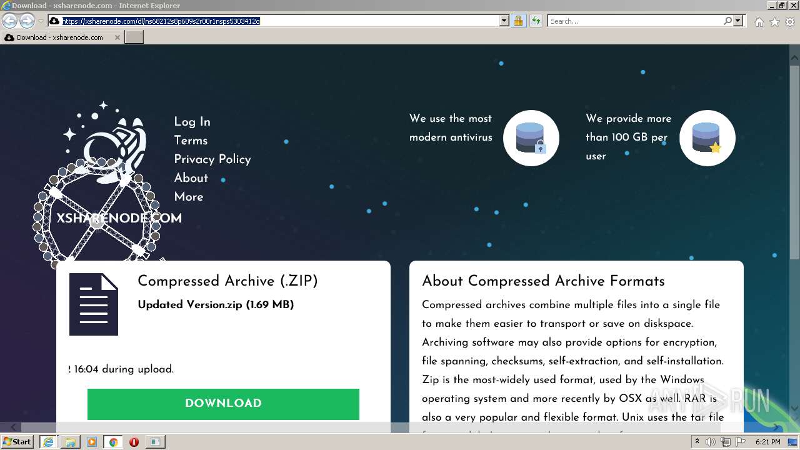The width and height of the screenshot is (800, 450).
Task: Open the About link
Action: (x=191, y=178)
